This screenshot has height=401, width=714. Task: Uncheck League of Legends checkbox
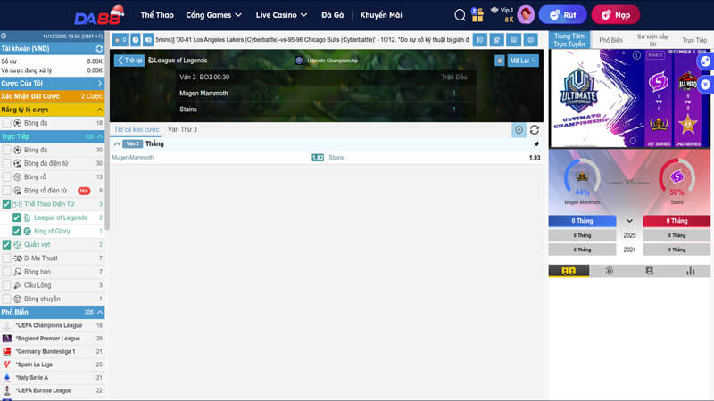[x=16, y=217]
